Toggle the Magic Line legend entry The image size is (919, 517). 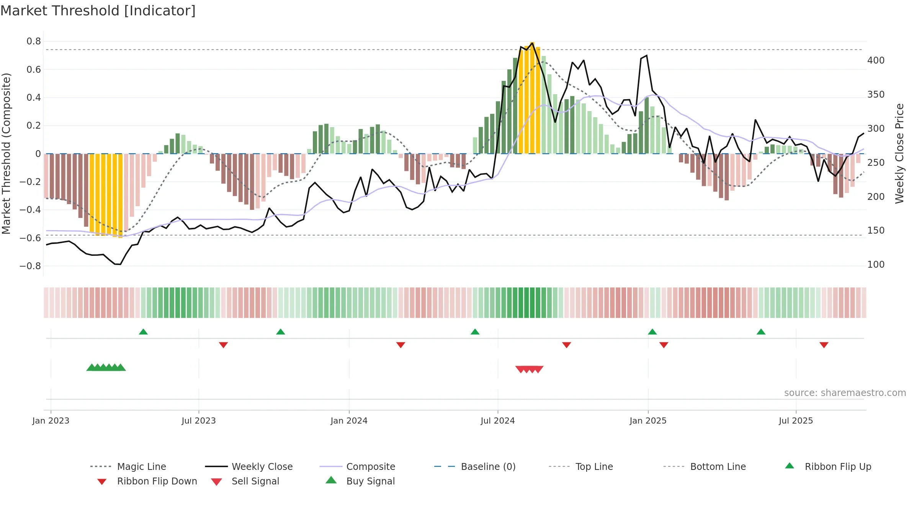(128, 466)
